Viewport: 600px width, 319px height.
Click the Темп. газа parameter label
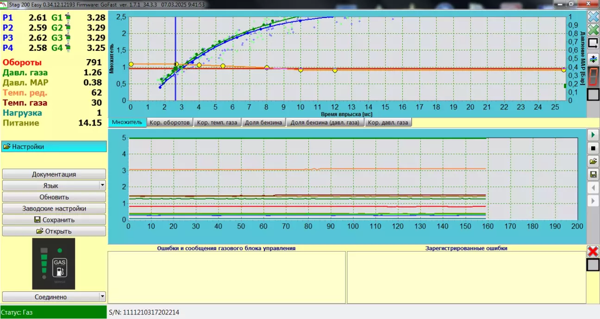click(25, 103)
